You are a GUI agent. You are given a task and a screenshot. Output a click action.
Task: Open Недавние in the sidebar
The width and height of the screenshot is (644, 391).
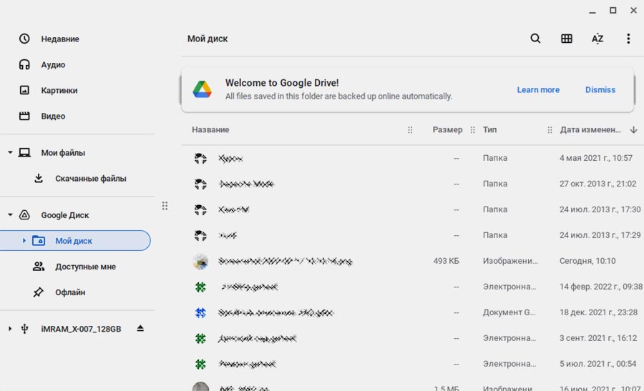[x=60, y=39]
